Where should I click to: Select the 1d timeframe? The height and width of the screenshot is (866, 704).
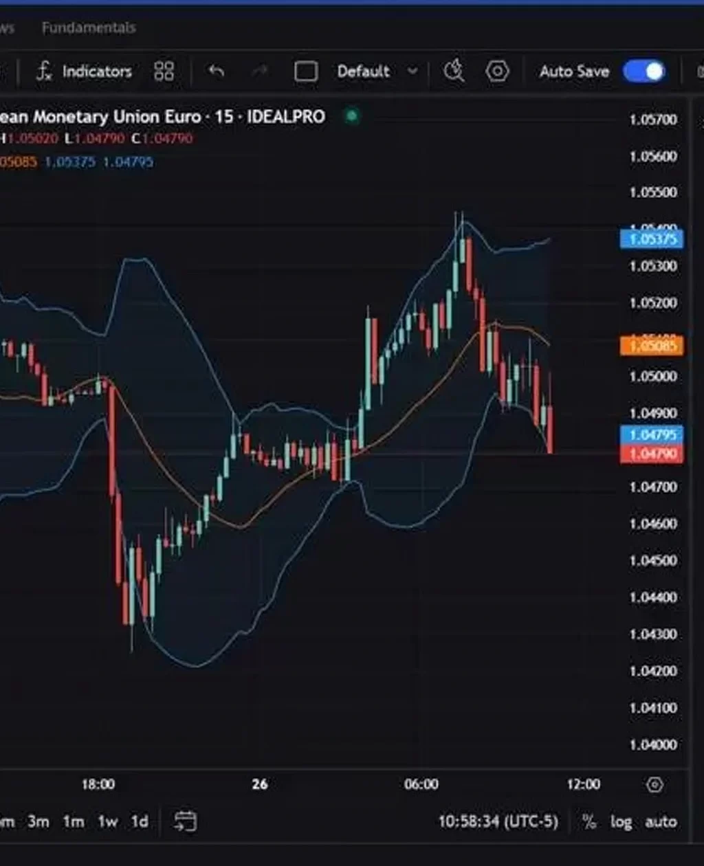point(139,821)
